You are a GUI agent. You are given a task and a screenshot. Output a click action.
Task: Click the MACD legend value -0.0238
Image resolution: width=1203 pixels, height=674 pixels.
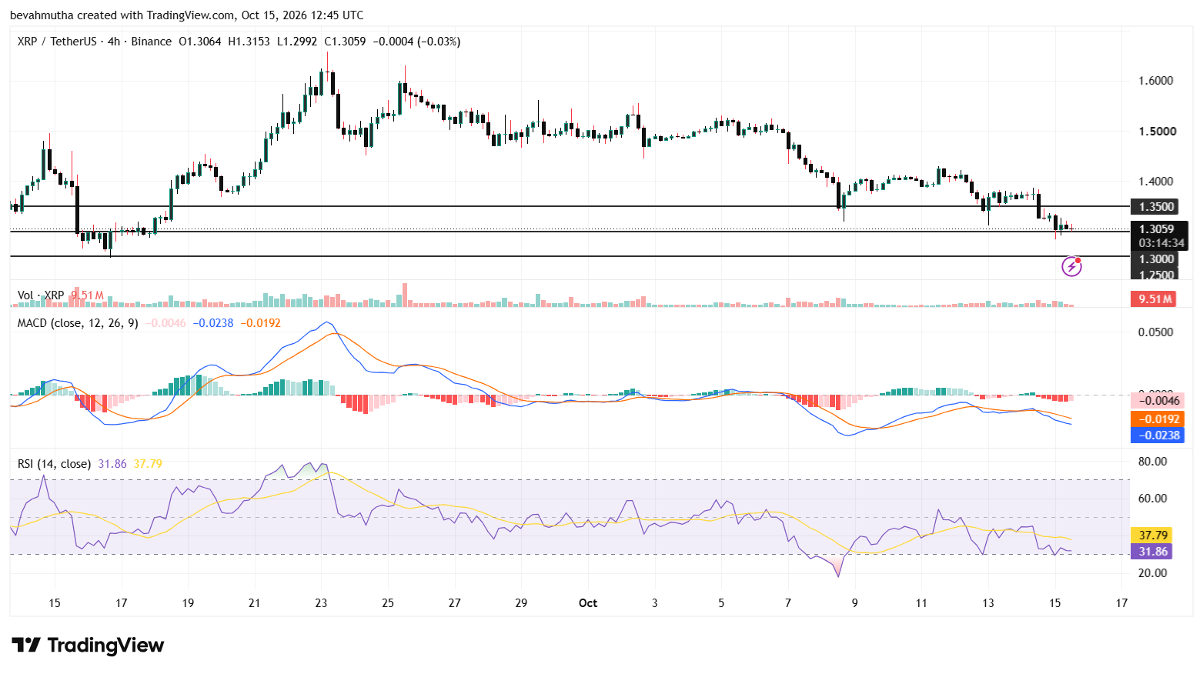point(213,323)
